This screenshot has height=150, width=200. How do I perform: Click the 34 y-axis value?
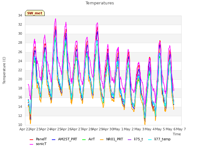pos(20,15)
